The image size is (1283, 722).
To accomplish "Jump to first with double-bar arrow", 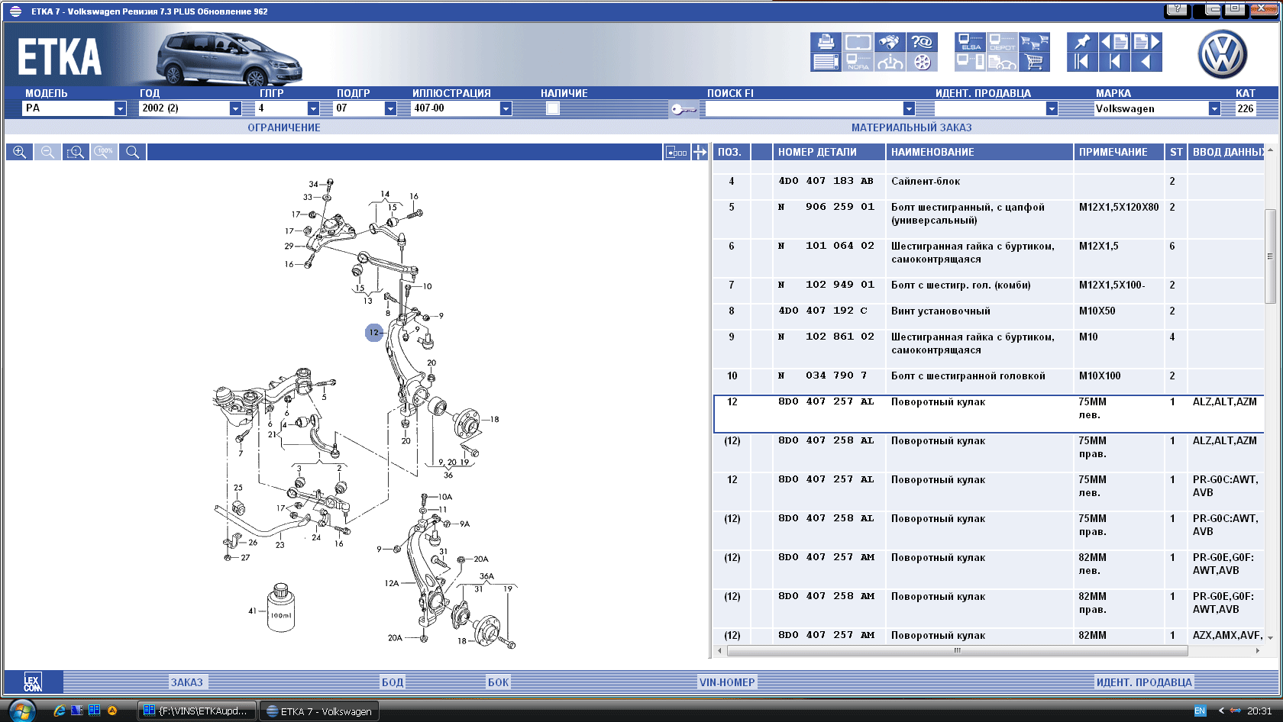I will tap(1082, 62).
